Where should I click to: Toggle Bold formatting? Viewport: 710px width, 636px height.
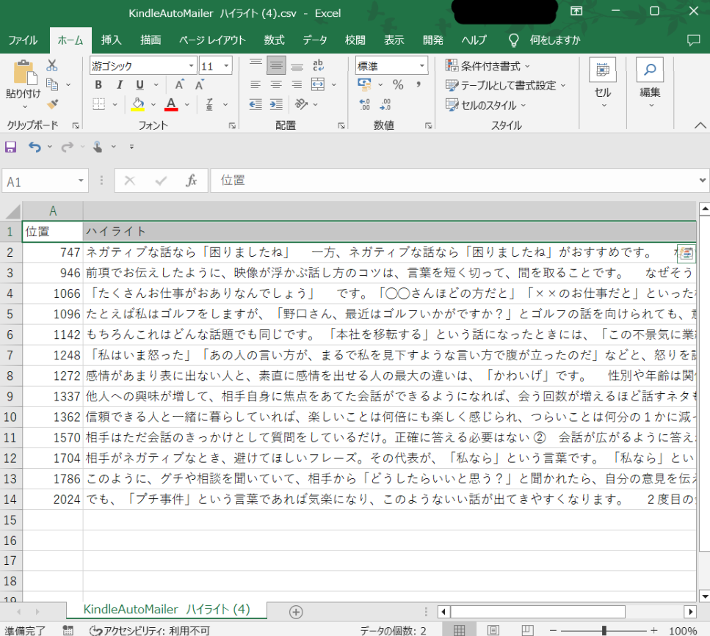tap(98, 84)
